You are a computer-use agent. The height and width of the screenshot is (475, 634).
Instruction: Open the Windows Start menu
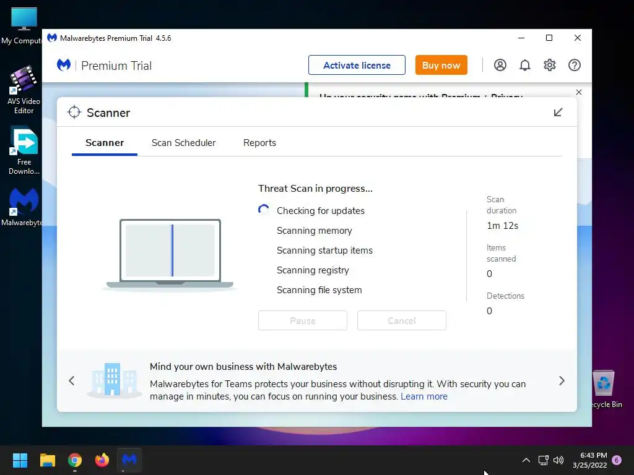click(x=20, y=460)
